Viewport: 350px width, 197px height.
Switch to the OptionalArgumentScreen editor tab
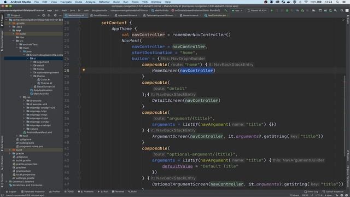click(x=159, y=15)
